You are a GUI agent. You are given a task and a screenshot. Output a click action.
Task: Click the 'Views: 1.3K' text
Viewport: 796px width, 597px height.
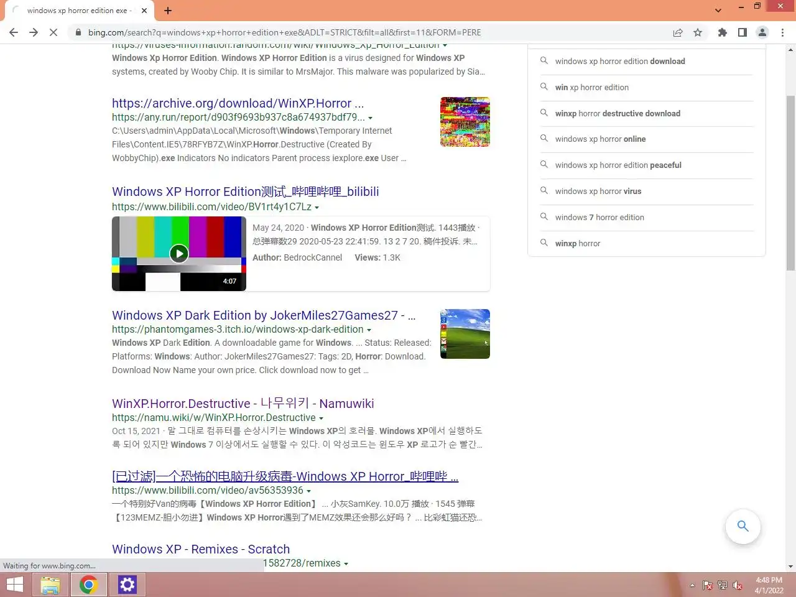coord(377,257)
